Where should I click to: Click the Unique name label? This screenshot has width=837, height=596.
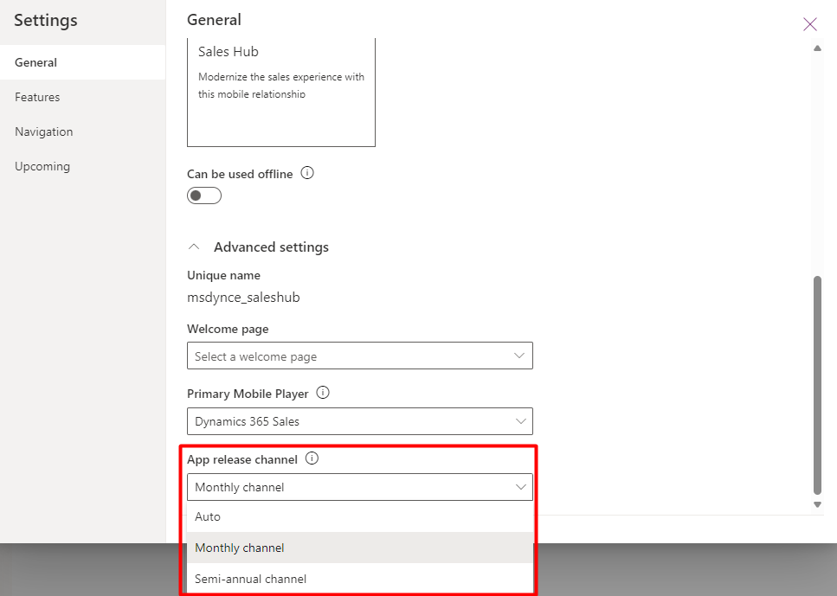pyautogui.click(x=223, y=275)
